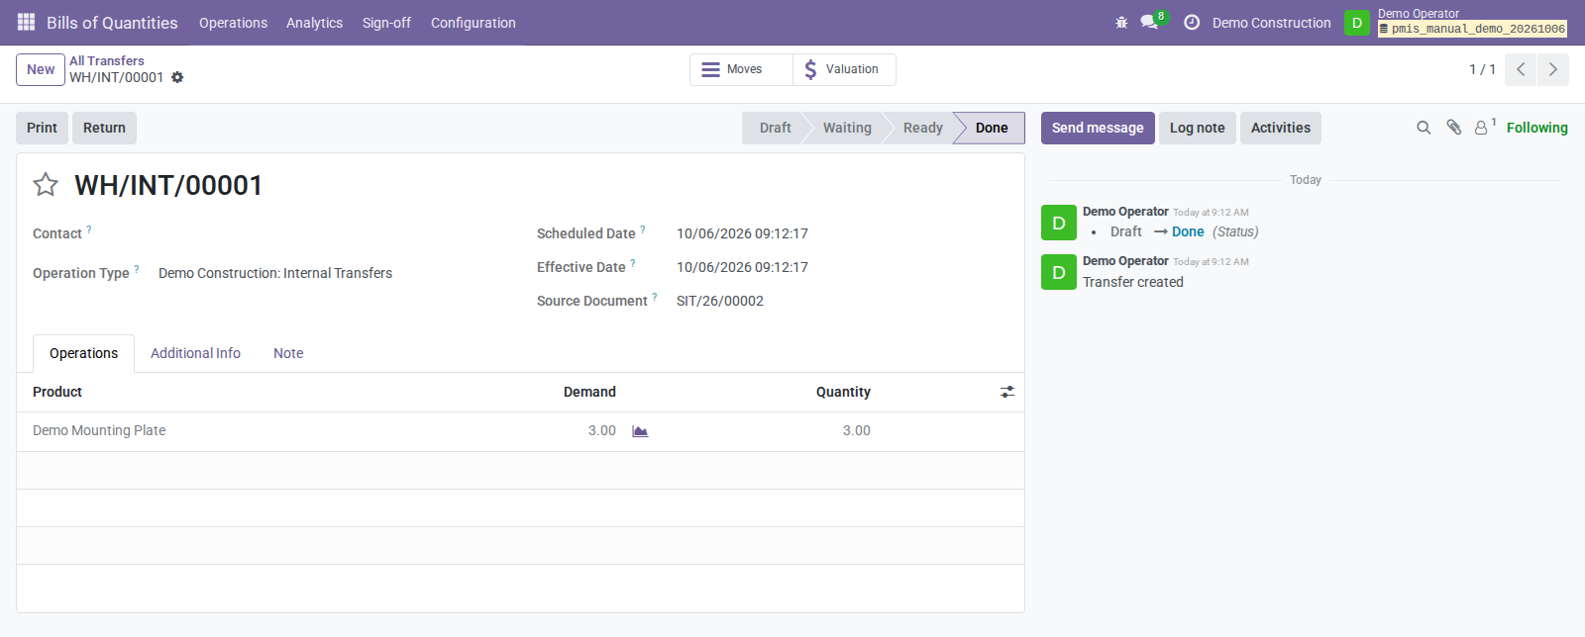This screenshot has height=637, width=1585.
Task: Open the Activities button in chatter
Action: click(1280, 128)
